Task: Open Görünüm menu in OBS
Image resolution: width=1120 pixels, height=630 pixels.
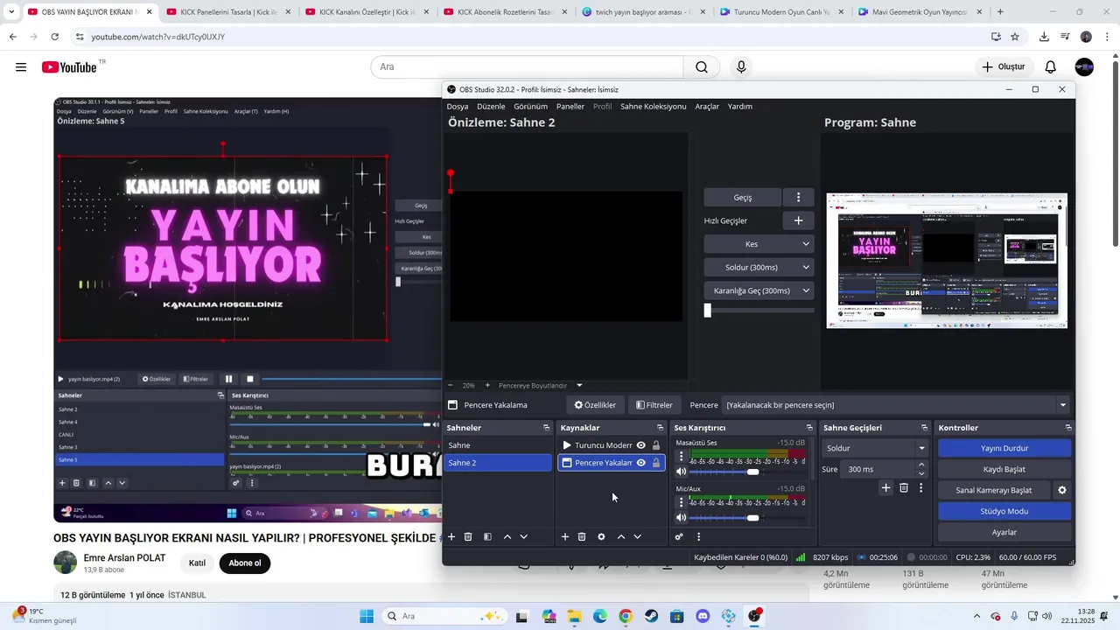Action: click(x=530, y=107)
